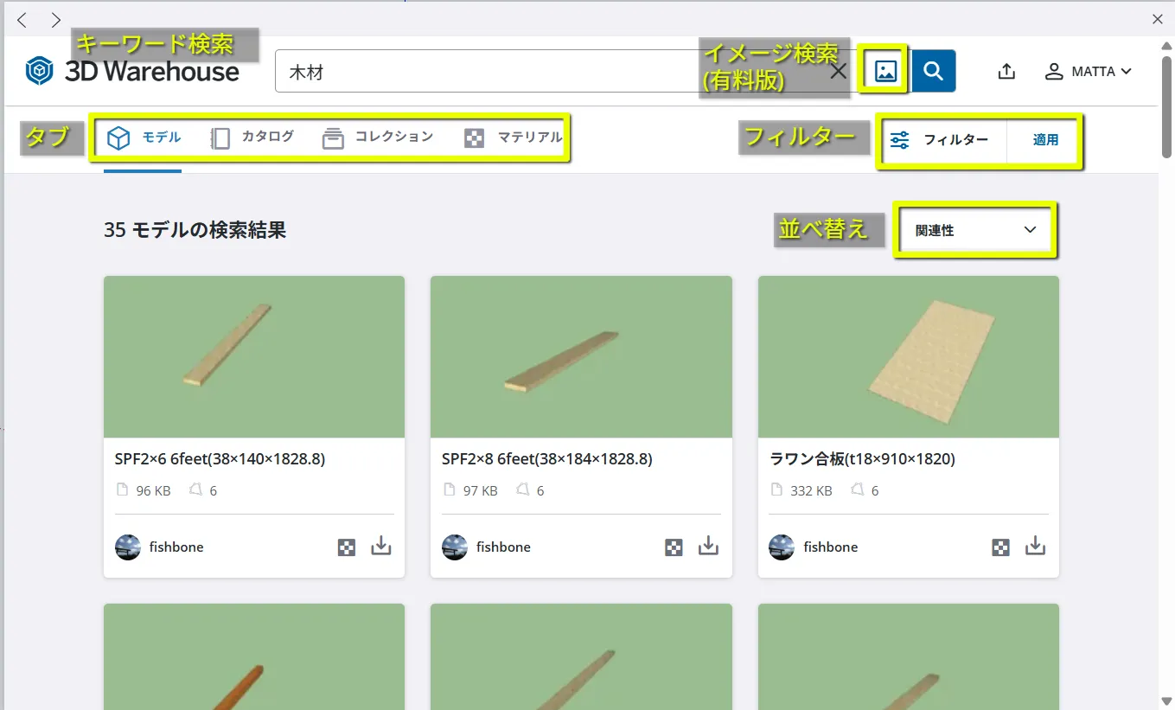Click 35 モデルの検索結果 heading

pyautogui.click(x=195, y=230)
